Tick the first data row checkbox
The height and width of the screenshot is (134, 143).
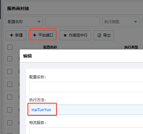tap(10, 59)
